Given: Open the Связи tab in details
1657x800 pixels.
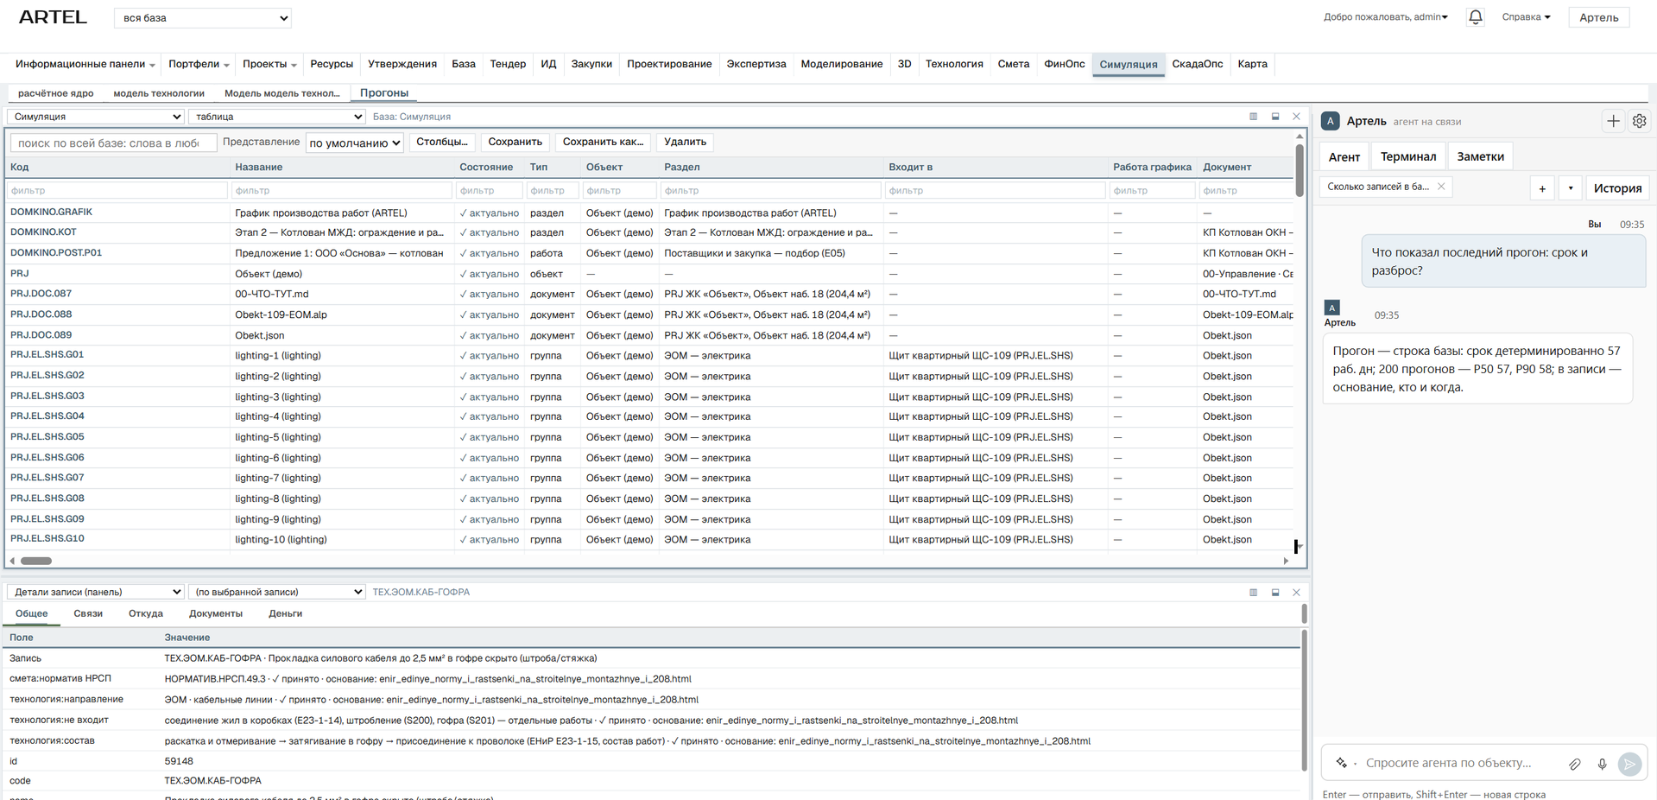Looking at the screenshot, I should point(88,613).
